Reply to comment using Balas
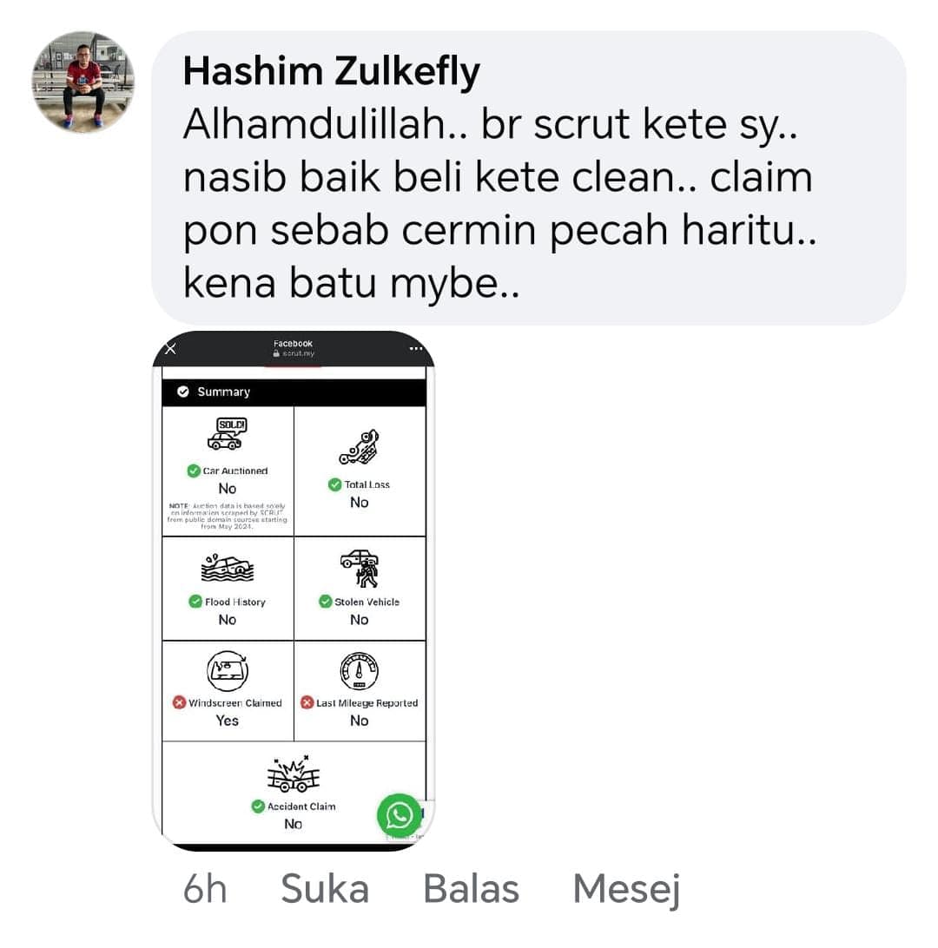 tap(471, 889)
